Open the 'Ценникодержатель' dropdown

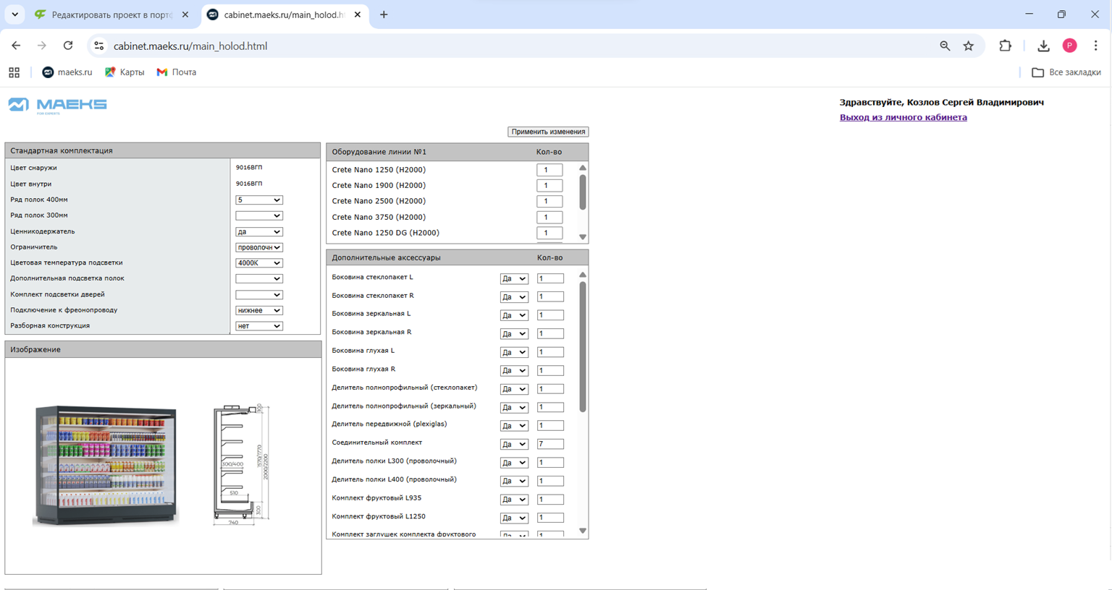[x=258, y=231]
